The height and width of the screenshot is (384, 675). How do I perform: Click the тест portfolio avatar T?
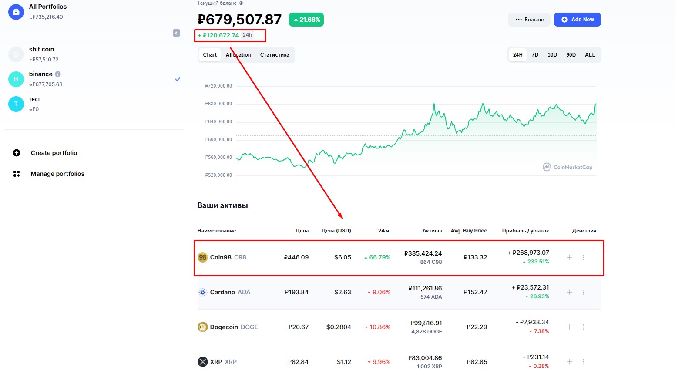[x=16, y=104]
